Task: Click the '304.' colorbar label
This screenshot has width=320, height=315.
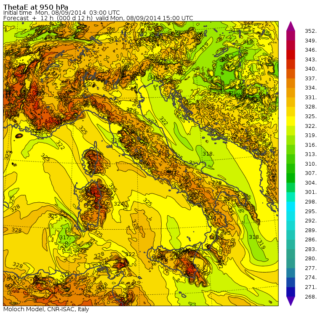Action: pyautogui.click(x=311, y=183)
